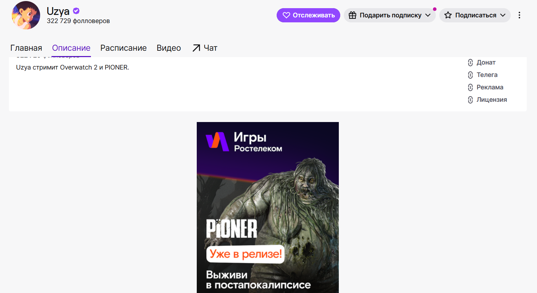Follow the channel with Отслеживать button
The image size is (537, 293).
pos(308,15)
